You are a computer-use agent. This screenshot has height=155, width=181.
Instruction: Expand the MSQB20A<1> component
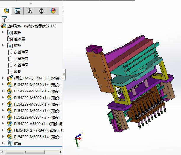tap(3, 78)
